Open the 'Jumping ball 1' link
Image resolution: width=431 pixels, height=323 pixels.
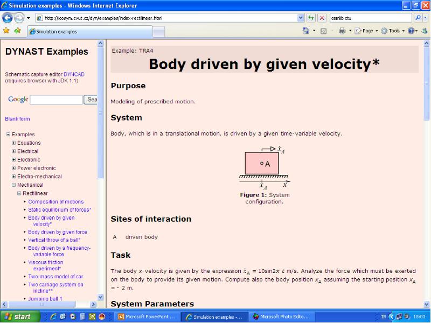coord(45,299)
